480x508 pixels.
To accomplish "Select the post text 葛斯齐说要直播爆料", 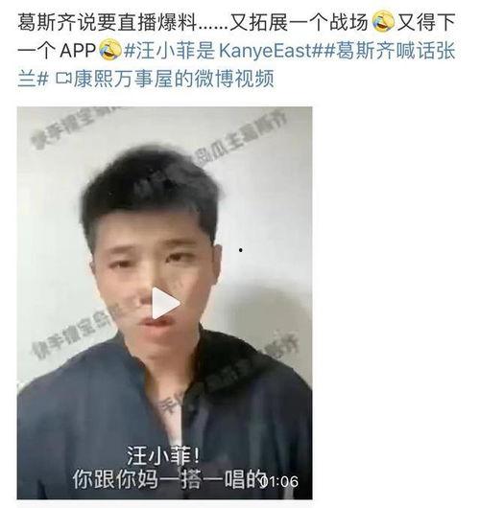I will coord(107,23).
